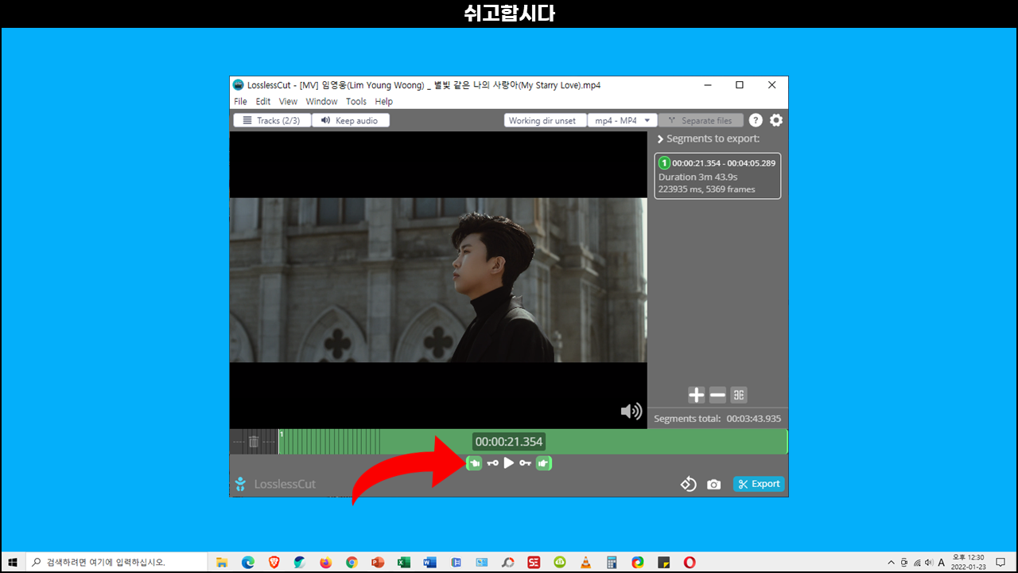Open the Help menu
The width and height of the screenshot is (1018, 573).
click(384, 101)
